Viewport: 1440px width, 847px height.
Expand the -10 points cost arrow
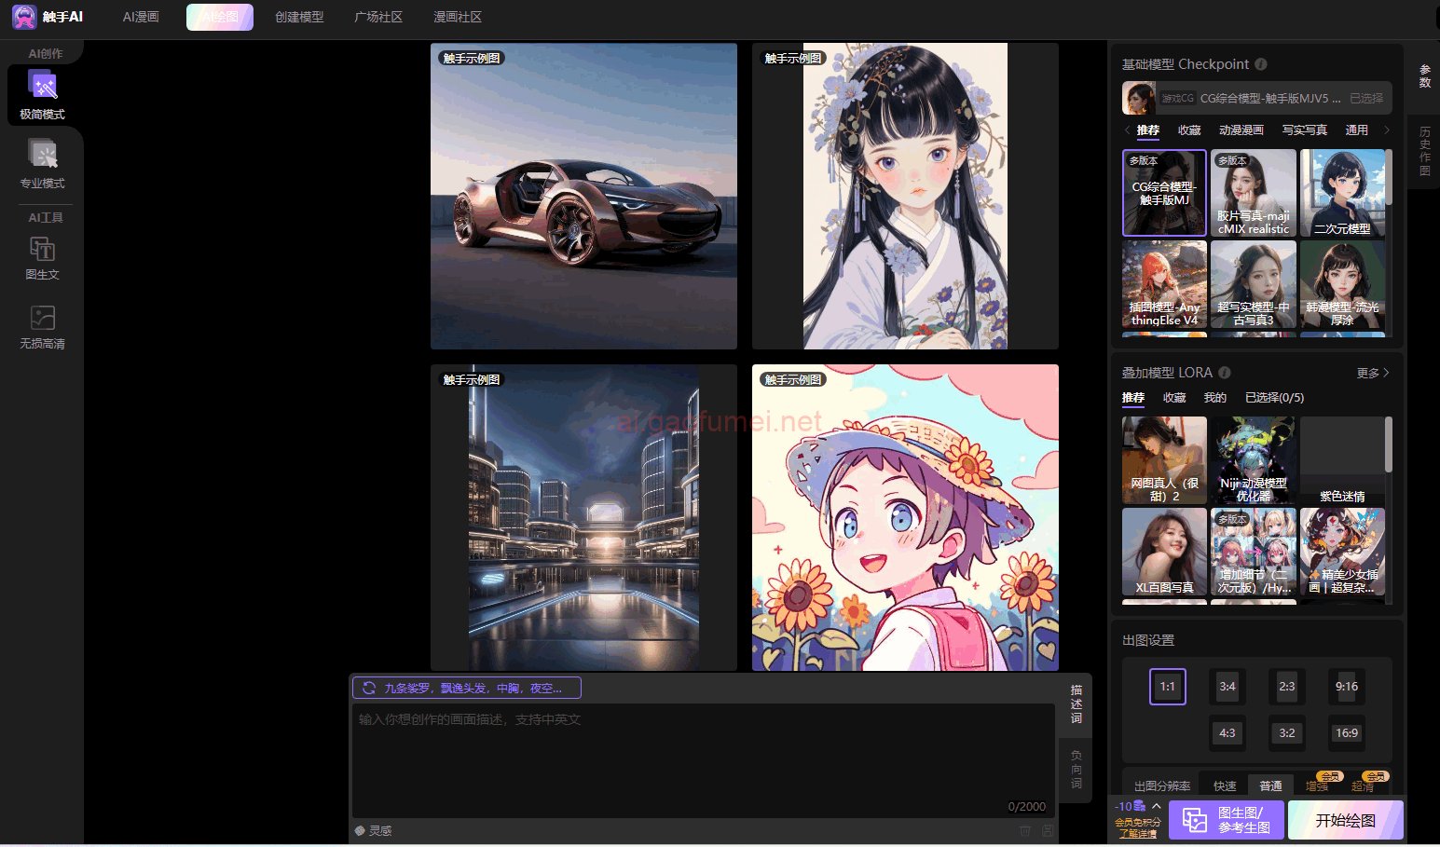point(1157,806)
